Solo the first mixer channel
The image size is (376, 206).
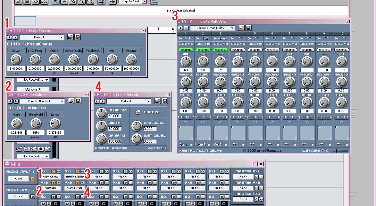click(x=49, y=204)
